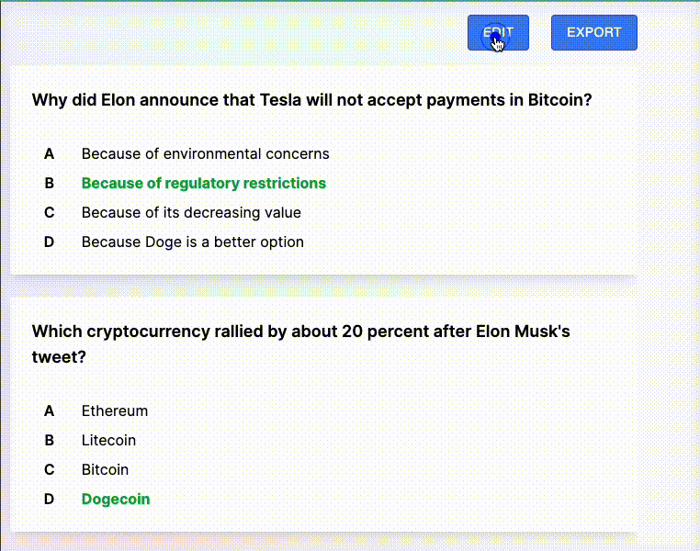Click letter B next to Litecoin
Viewport: 700px width, 551px height.
pos(50,440)
